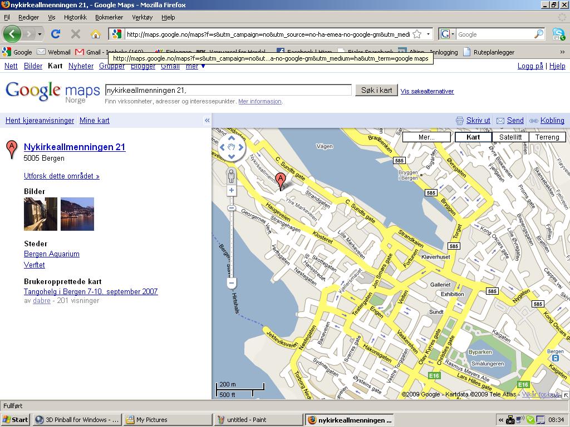Switch map to Kart view
570x427 pixels.
(x=473, y=137)
